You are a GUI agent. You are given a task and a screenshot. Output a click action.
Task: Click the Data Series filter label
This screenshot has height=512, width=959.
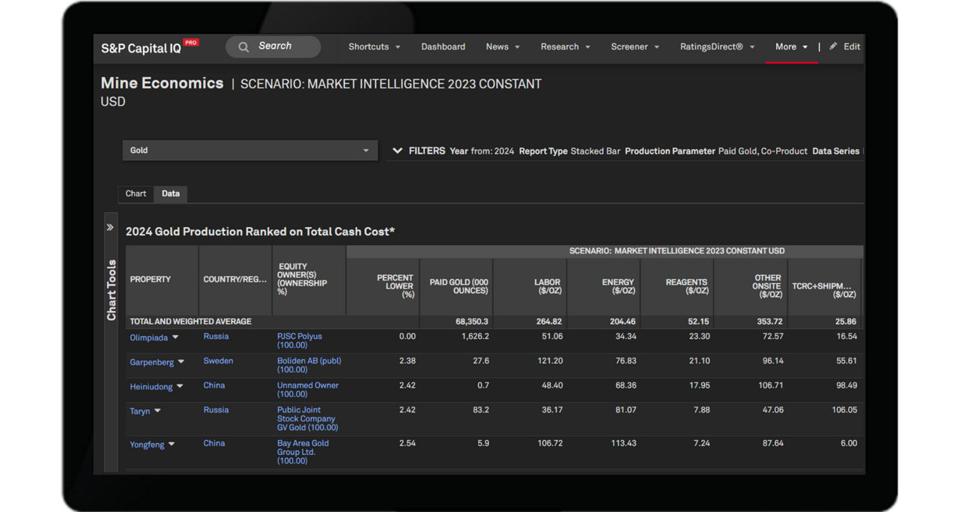pyautogui.click(x=836, y=151)
